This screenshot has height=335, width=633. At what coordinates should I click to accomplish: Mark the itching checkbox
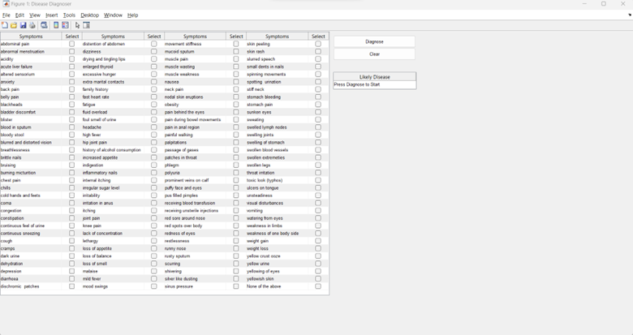[x=154, y=211]
